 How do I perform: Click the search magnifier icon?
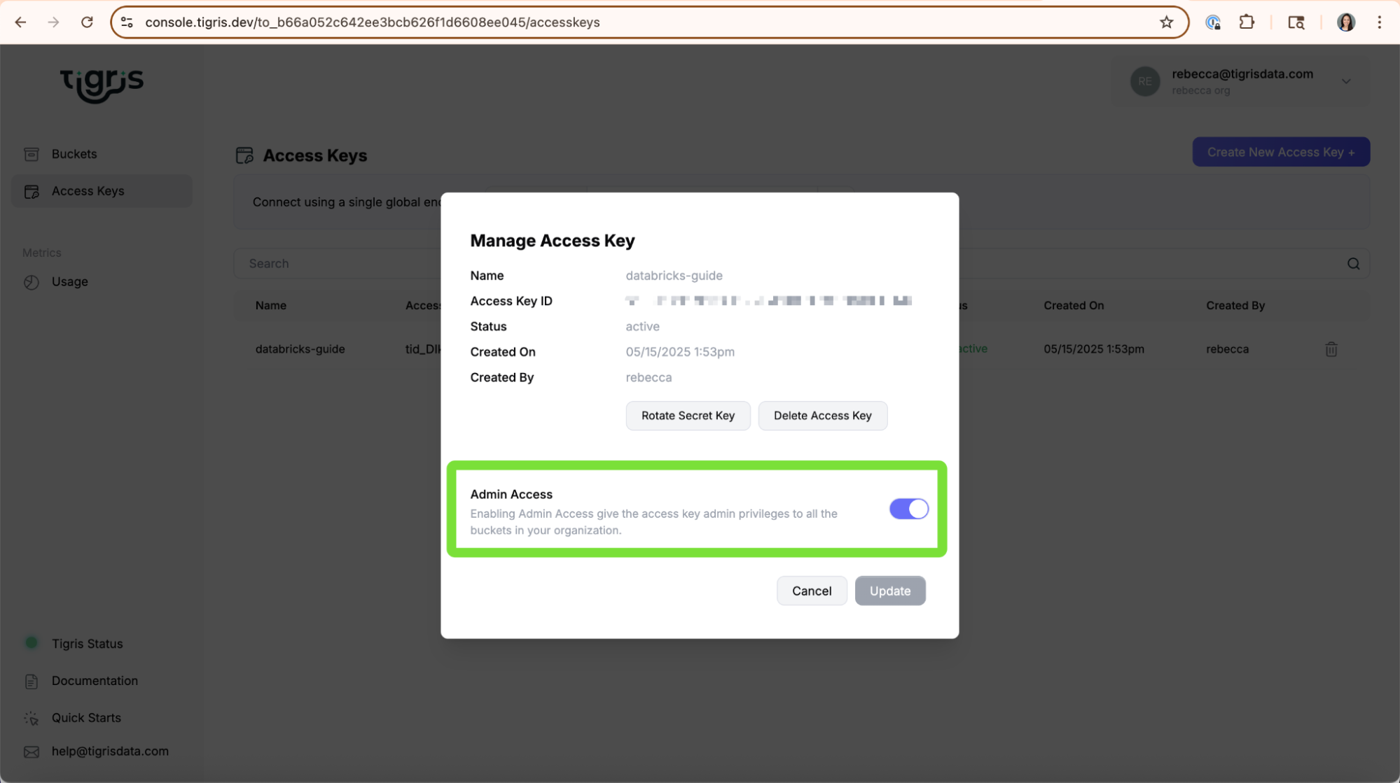tap(1353, 264)
